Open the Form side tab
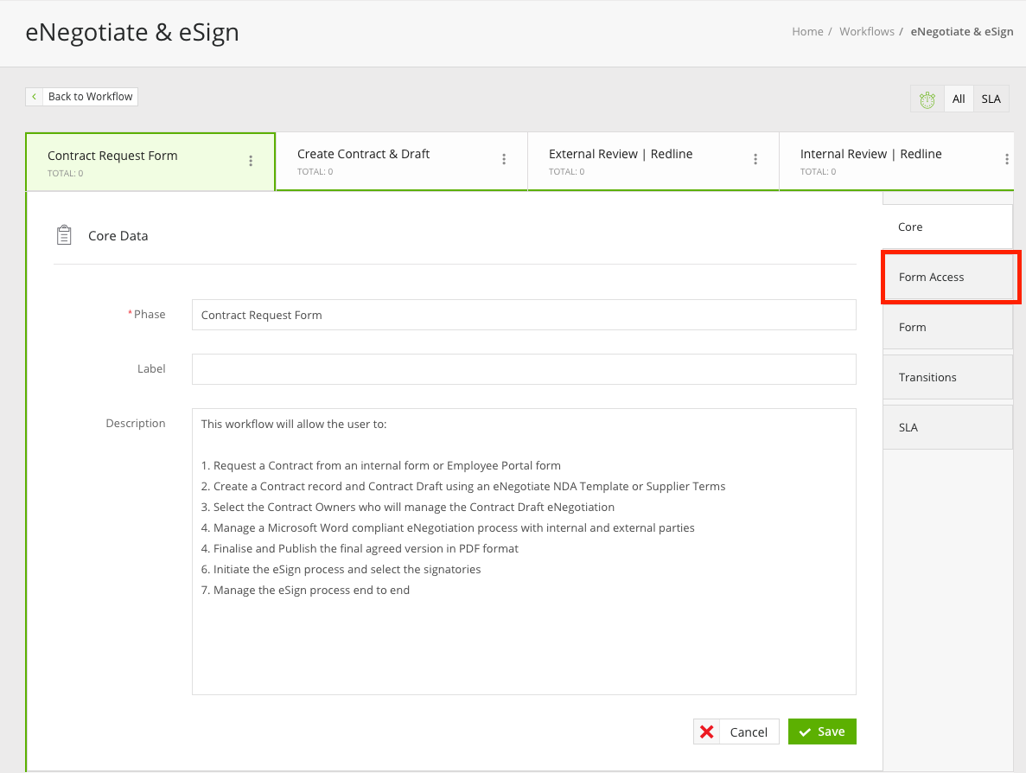 [947, 327]
